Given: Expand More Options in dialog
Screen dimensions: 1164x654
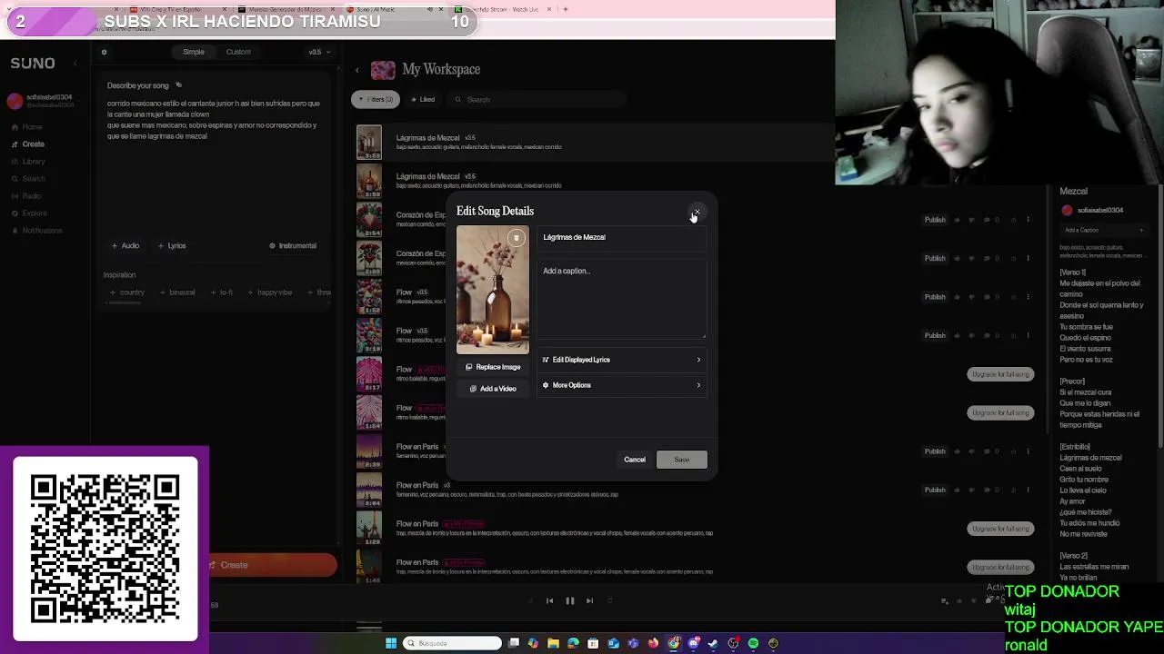Looking at the screenshot, I should point(622,385).
